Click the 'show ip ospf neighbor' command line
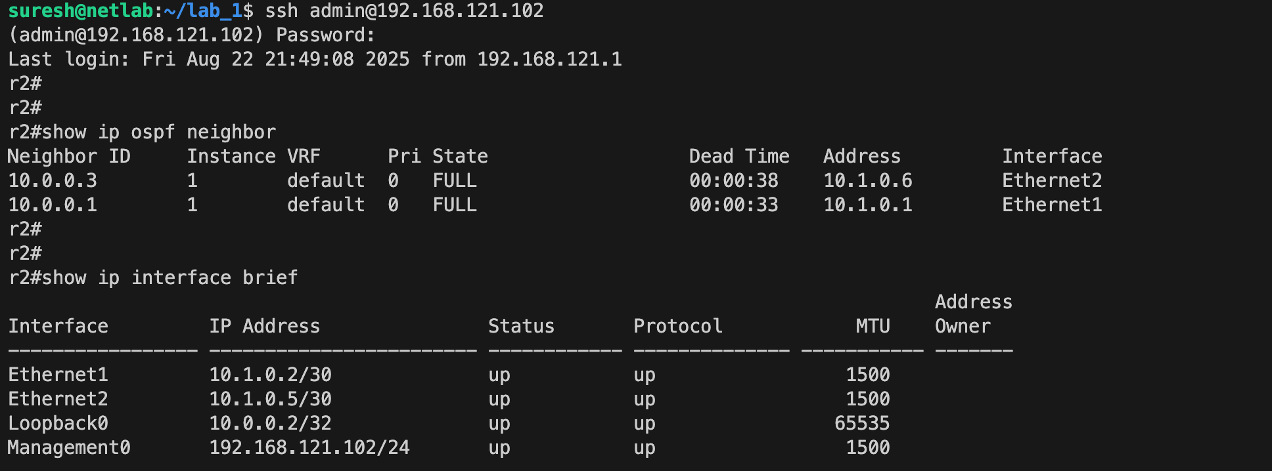Screen dimensions: 1272x471 [x=143, y=133]
